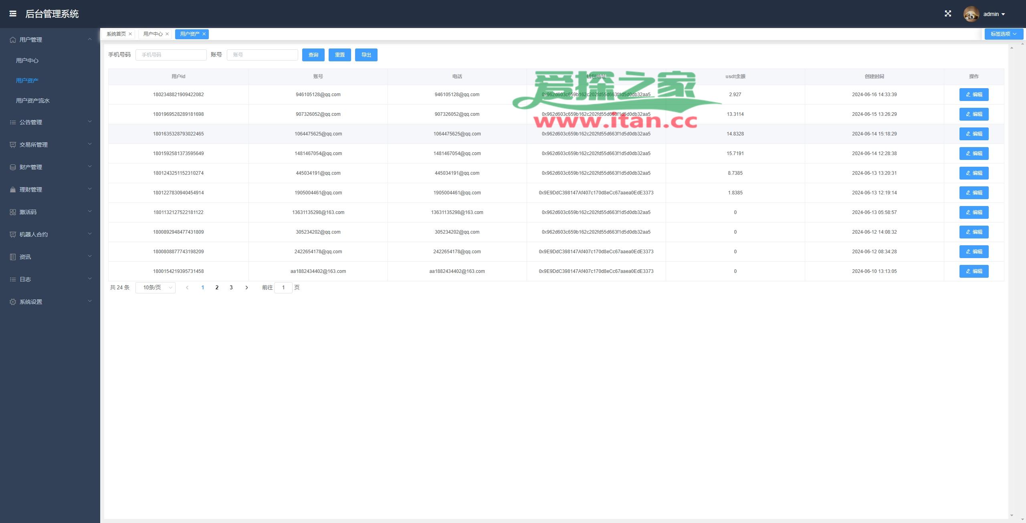Click the 激活码 grid icon in the sidebar

[x=13, y=212]
